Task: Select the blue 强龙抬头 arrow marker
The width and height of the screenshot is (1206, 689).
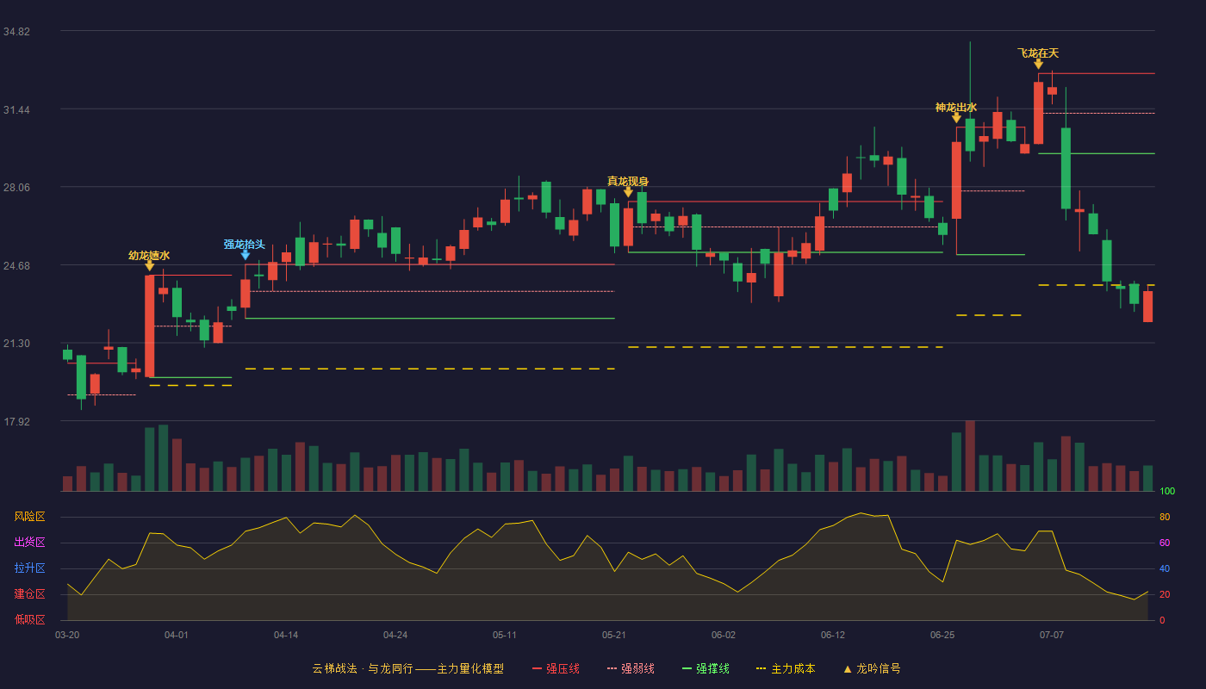Action: pos(246,255)
